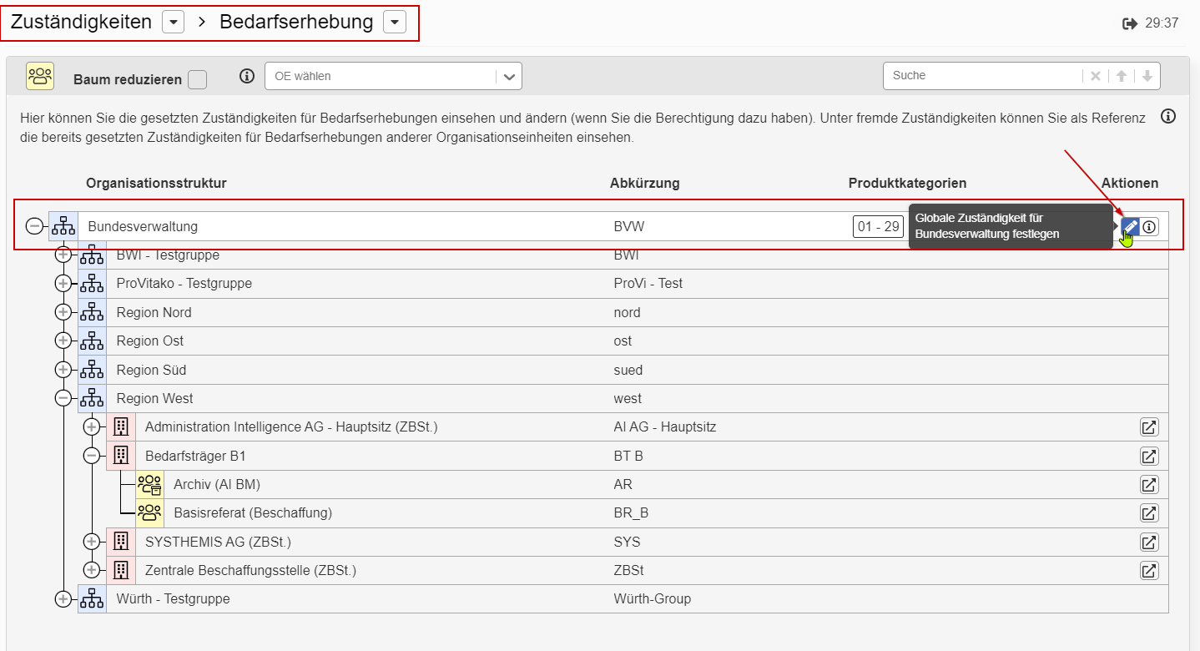This screenshot has height=651, width=1200.
Task: Open external link for Zentrale Beschaffungsstelle
Action: coord(1149,571)
